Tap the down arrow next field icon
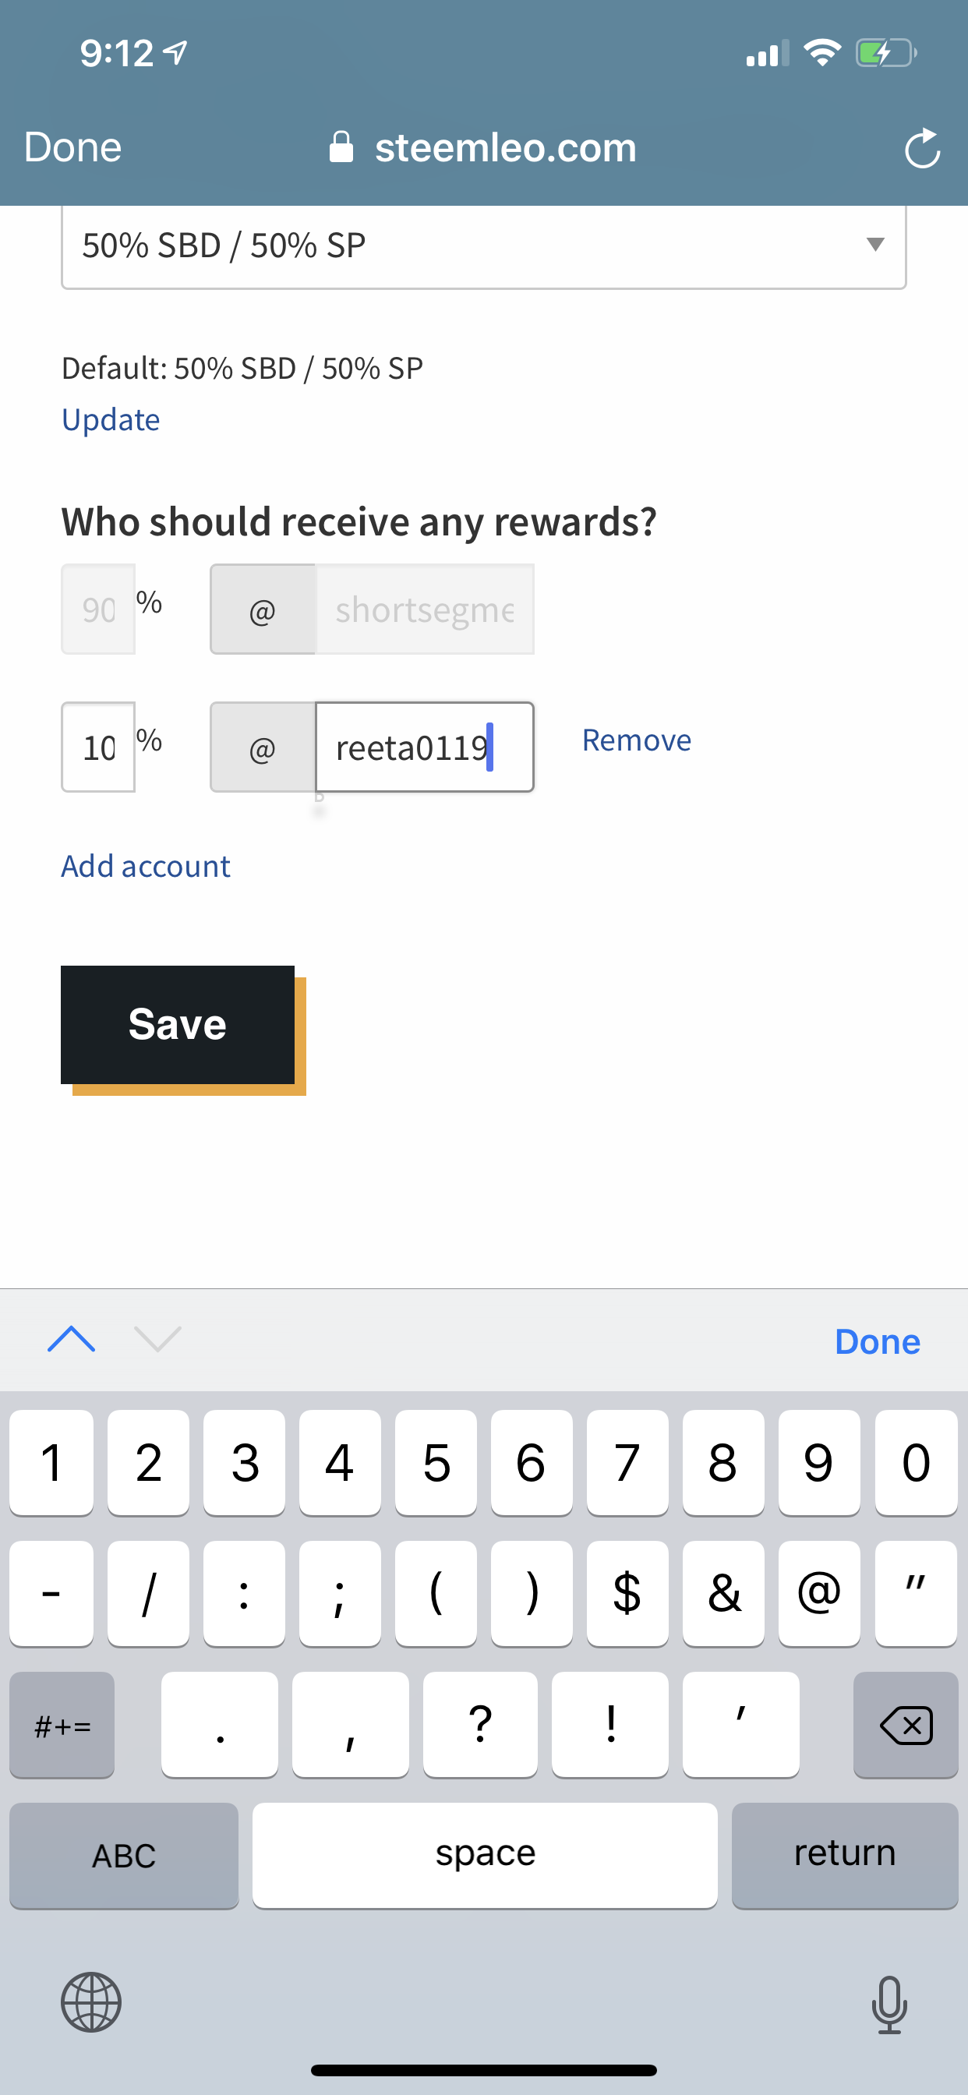968x2095 pixels. coord(157,1339)
